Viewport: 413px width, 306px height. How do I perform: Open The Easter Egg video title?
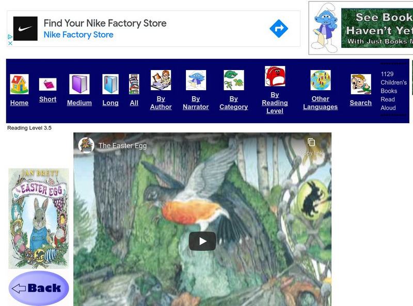pyautogui.click(x=122, y=146)
